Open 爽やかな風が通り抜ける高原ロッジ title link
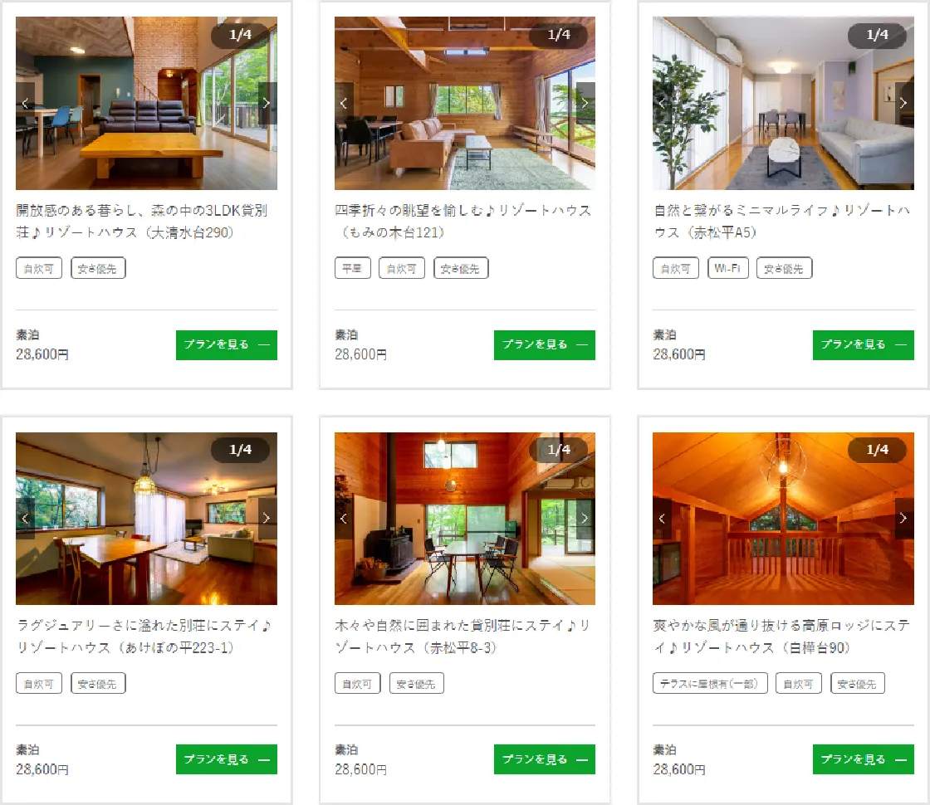The width and height of the screenshot is (930, 805). [781, 636]
